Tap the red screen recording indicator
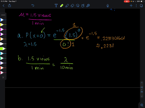The width and height of the screenshot is (145, 108). tap(127, 1)
